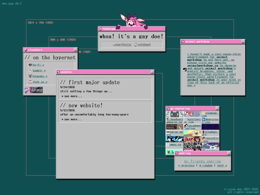
Task: Visit the itch.io link
Action: pyautogui.click(x=40, y=82)
